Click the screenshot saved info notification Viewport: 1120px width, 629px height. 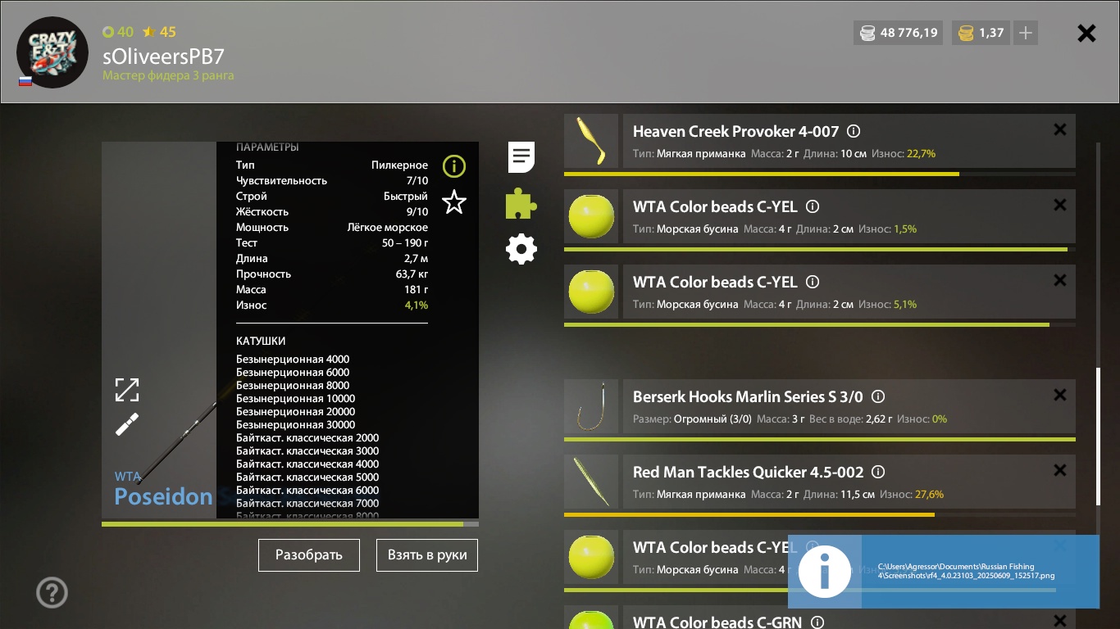pyautogui.click(x=944, y=572)
